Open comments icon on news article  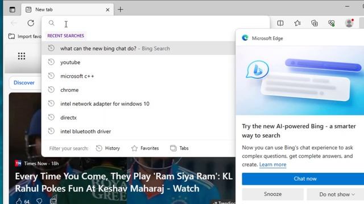53,201
